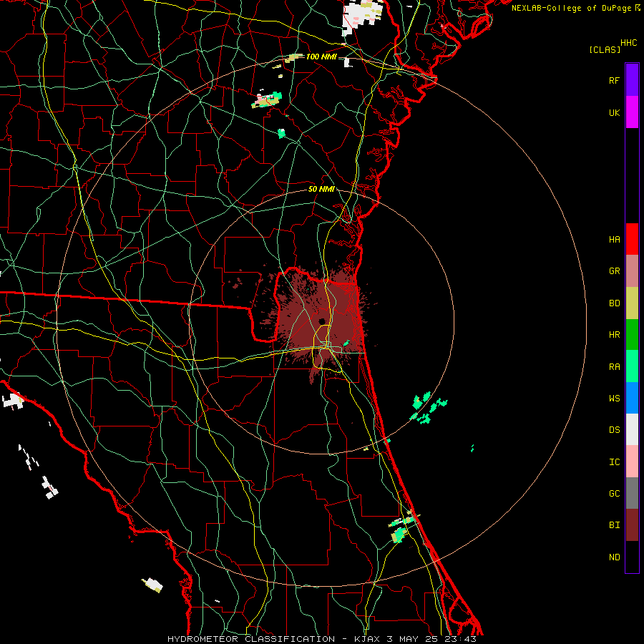This screenshot has height=644, width=644.
Task: Select the BD yellow legend swatch
Action: pyautogui.click(x=632, y=303)
